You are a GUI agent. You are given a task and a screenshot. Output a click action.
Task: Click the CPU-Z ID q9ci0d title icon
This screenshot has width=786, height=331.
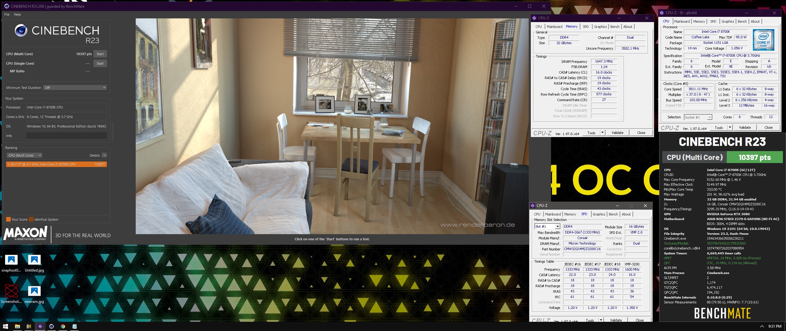662,13
